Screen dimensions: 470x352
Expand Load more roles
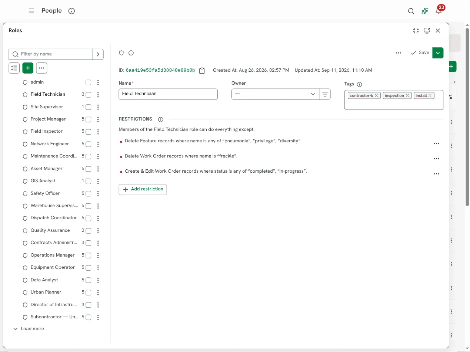coord(29,329)
